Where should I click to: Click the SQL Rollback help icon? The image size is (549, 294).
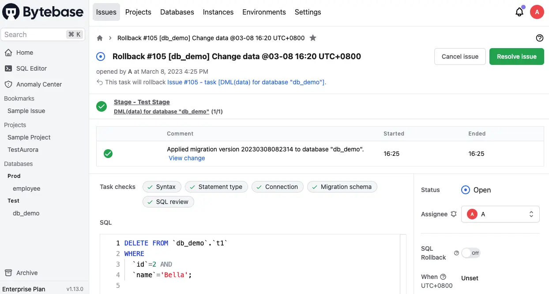tap(456, 253)
